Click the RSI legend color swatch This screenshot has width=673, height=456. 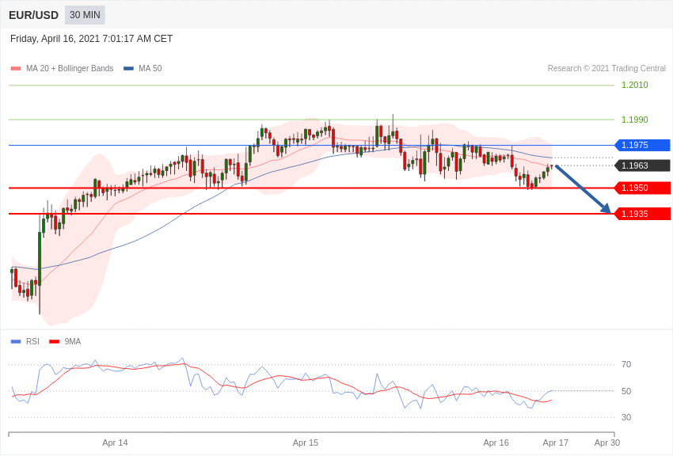[16, 341]
